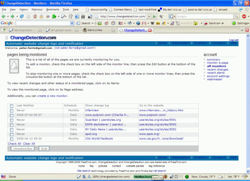Viewport: 250px width, 181px height.
Task: Open the Bookmarks menu
Action: [x=52, y=10]
